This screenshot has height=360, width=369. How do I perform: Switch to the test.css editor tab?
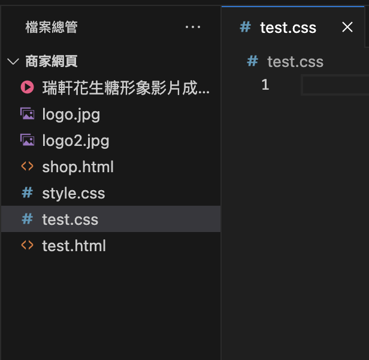click(288, 28)
